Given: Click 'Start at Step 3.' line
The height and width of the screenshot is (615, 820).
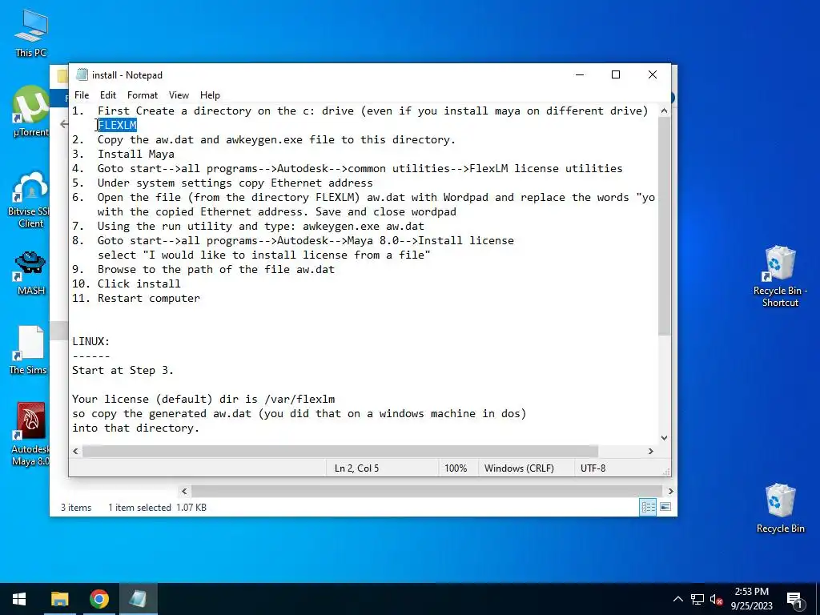Looking at the screenshot, I should (x=123, y=370).
